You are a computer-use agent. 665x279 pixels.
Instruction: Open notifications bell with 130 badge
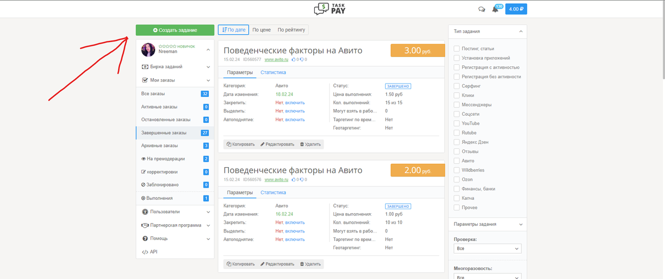click(x=495, y=9)
